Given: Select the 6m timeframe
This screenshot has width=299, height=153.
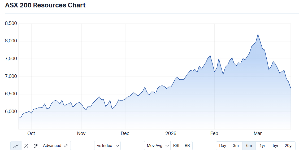Looking at the screenshot, I should (x=249, y=146).
